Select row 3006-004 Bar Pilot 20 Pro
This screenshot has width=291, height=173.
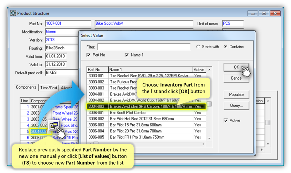(146, 131)
